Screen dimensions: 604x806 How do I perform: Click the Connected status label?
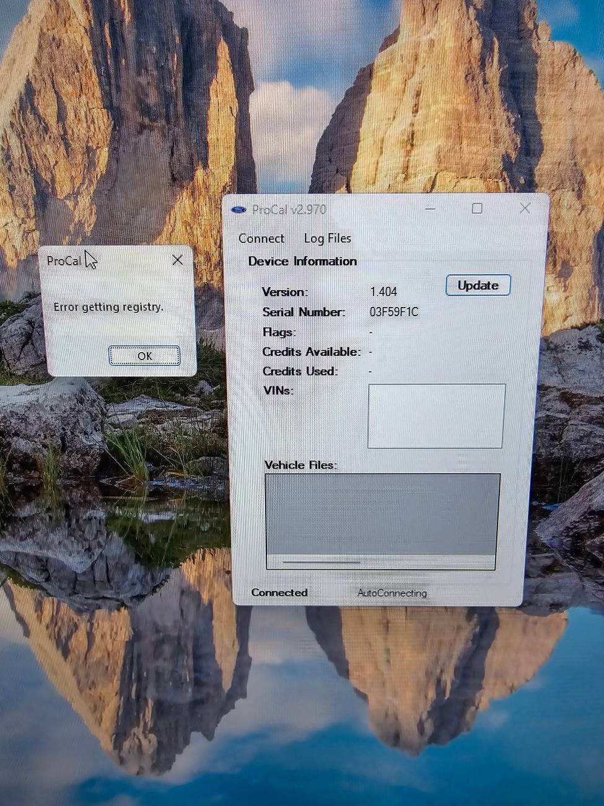tap(279, 593)
